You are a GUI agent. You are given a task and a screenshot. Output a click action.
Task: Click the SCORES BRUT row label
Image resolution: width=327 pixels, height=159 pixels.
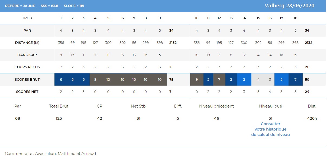27,80
